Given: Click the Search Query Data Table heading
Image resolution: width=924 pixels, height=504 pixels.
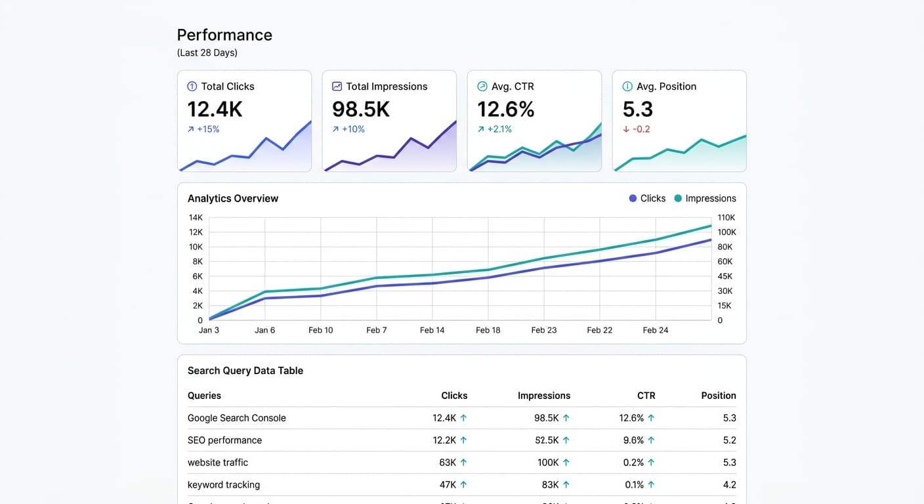Looking at the screenshot, I should (245, 371).
